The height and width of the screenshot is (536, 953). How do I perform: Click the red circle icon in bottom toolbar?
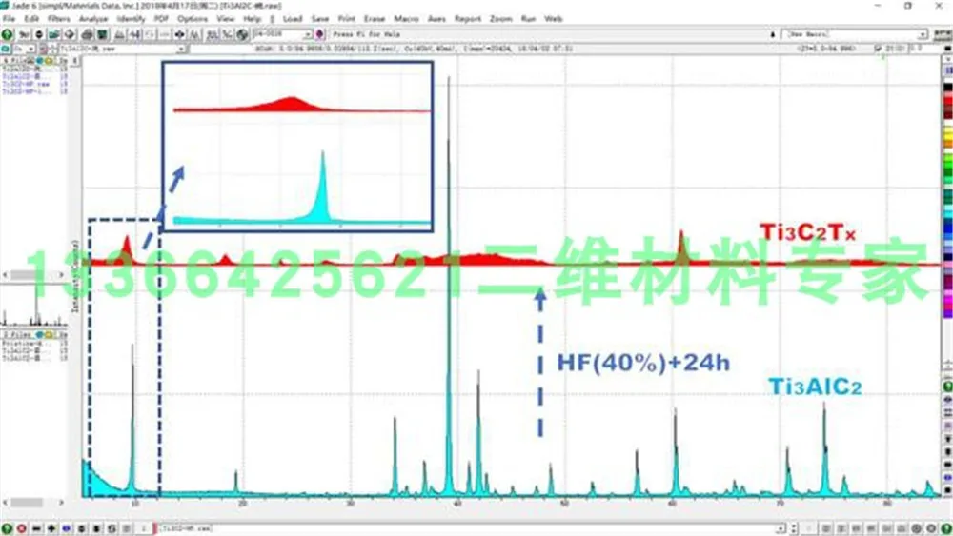pos(22,528)
